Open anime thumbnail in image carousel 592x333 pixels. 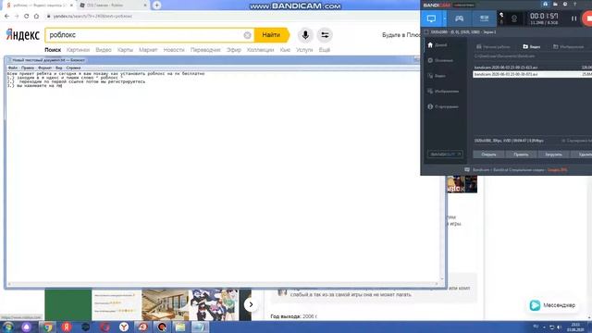point(214,304)
